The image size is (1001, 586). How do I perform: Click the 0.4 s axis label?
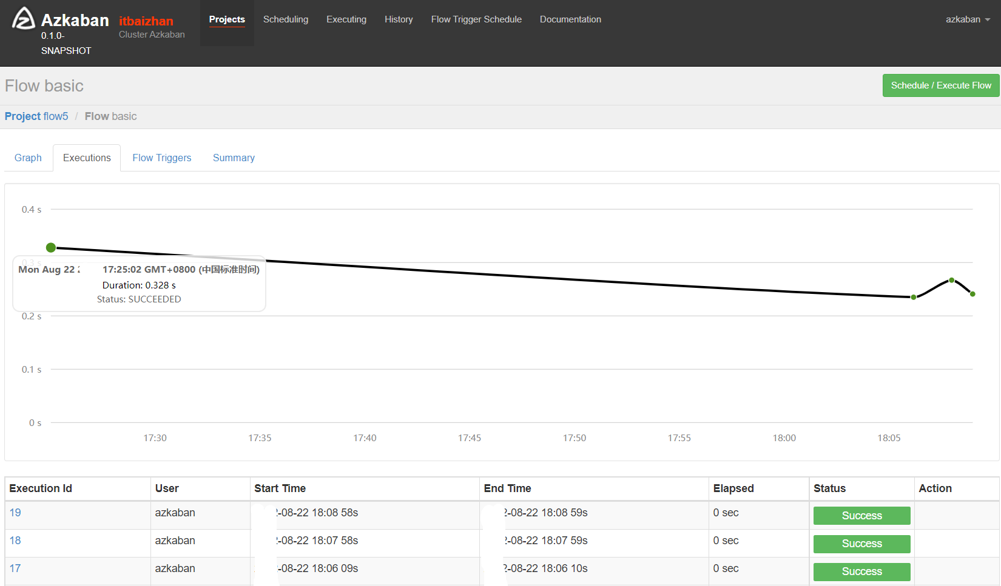(32, 210)
